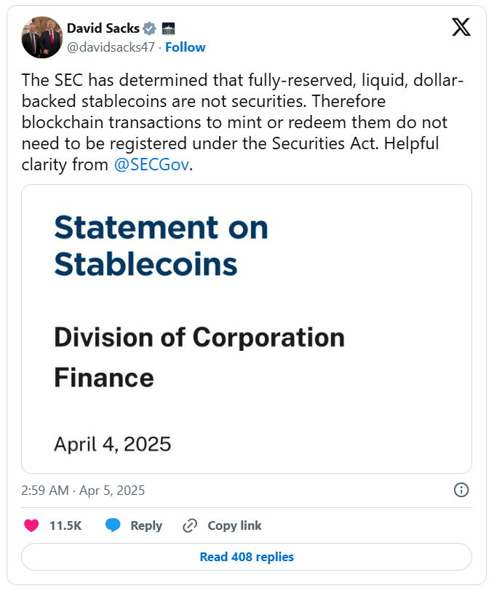Open David Sacks profile picture
Viewport: 494px width, 591px height.
tap(41, 38)
